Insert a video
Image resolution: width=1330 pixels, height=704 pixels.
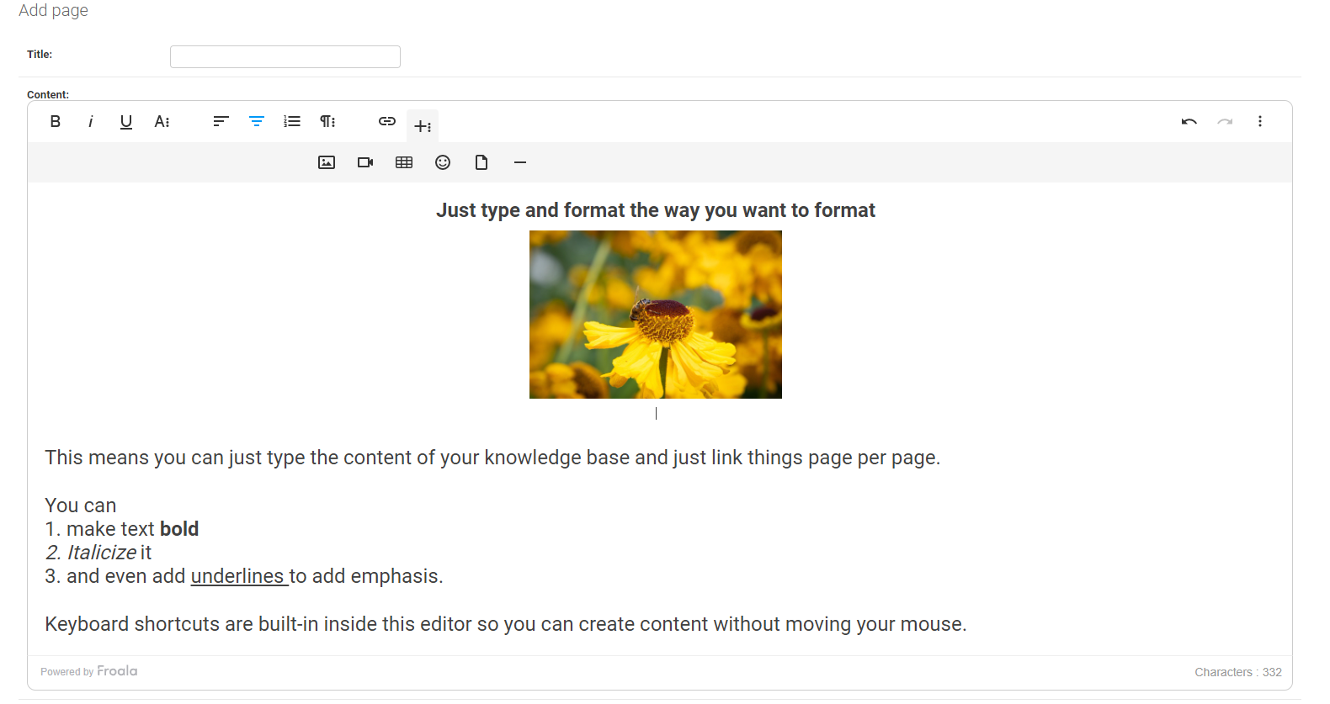[x=365, y=162]
